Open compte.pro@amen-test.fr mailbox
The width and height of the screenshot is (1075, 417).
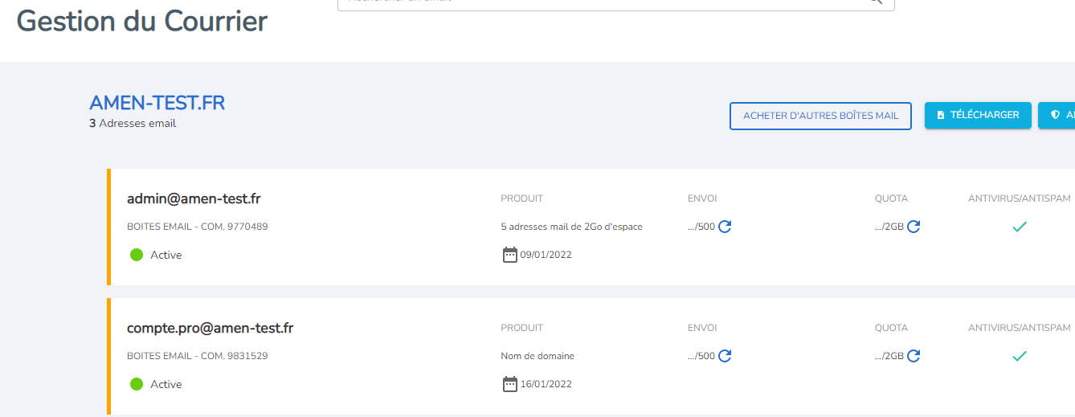pos(210,328)
